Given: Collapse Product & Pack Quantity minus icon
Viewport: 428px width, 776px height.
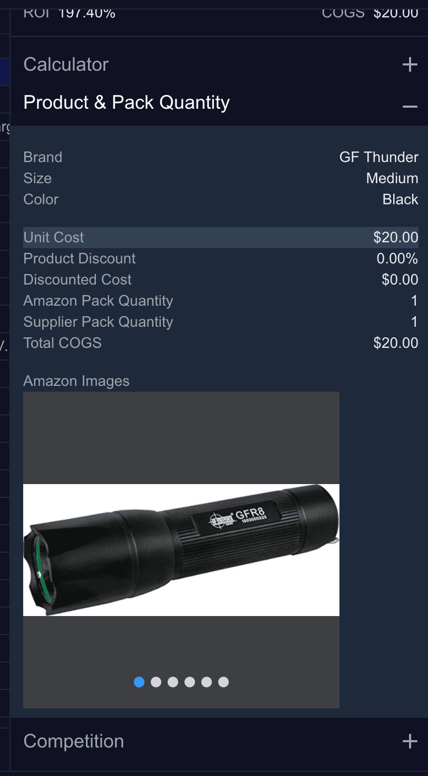Looking at the screenshot, I should pos(410,107).
